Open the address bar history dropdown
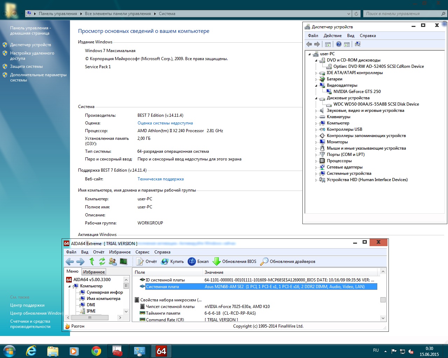448x358 pixels. tap(349, 14)
